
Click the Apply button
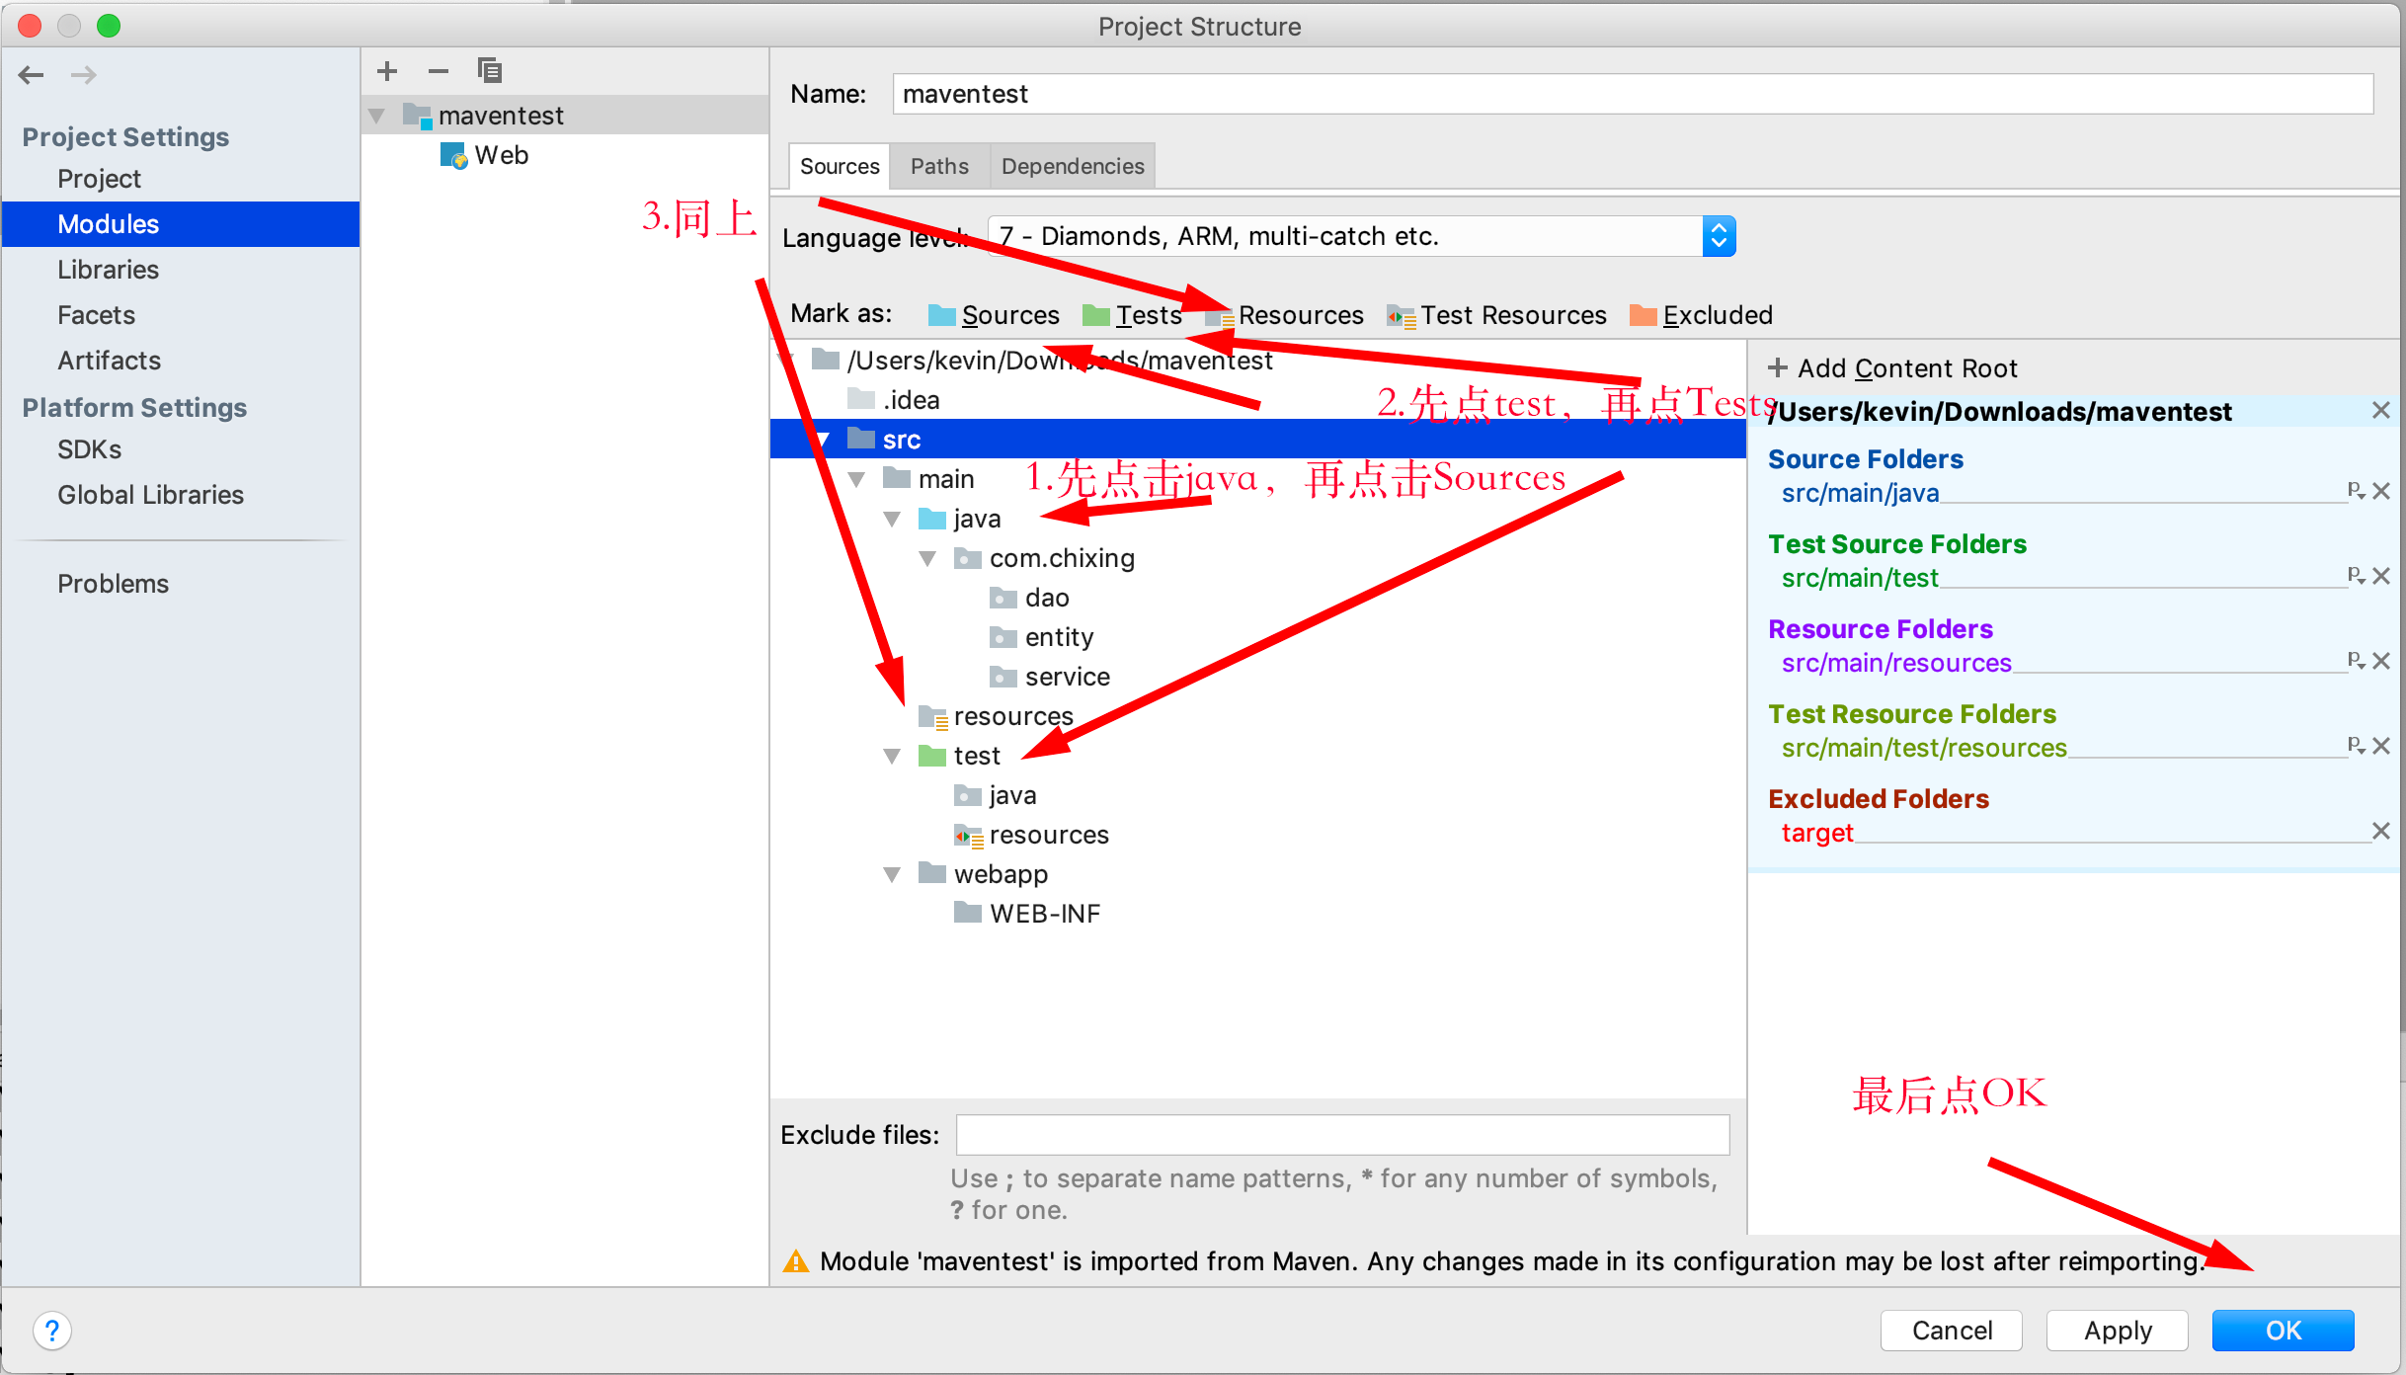2117,1331
